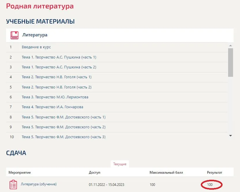Click the access dates 01.11.2022 - 15.04.2023
The image size is (240, 192).
pyautogui.click(x=107, y=185)
